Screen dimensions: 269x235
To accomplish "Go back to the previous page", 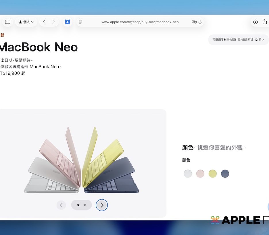I will (44, 22).
